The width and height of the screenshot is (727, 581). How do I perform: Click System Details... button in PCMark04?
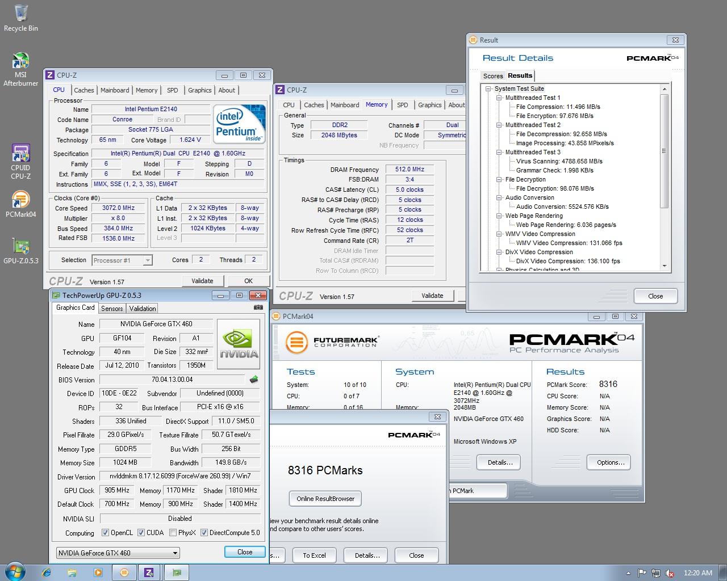click(500, 462)
